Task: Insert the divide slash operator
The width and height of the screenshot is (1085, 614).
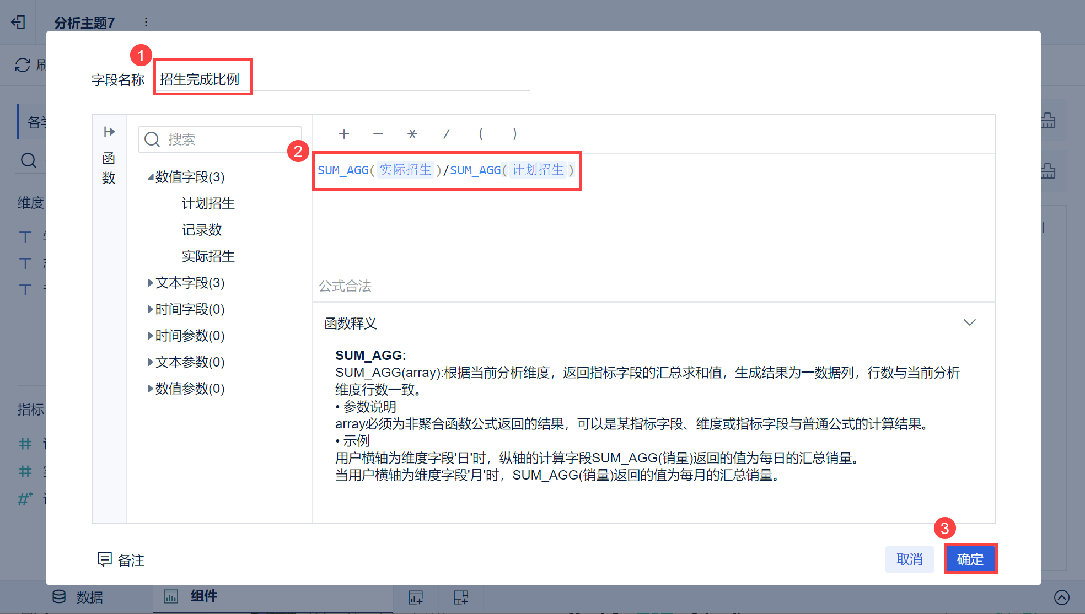Action: 447,134
